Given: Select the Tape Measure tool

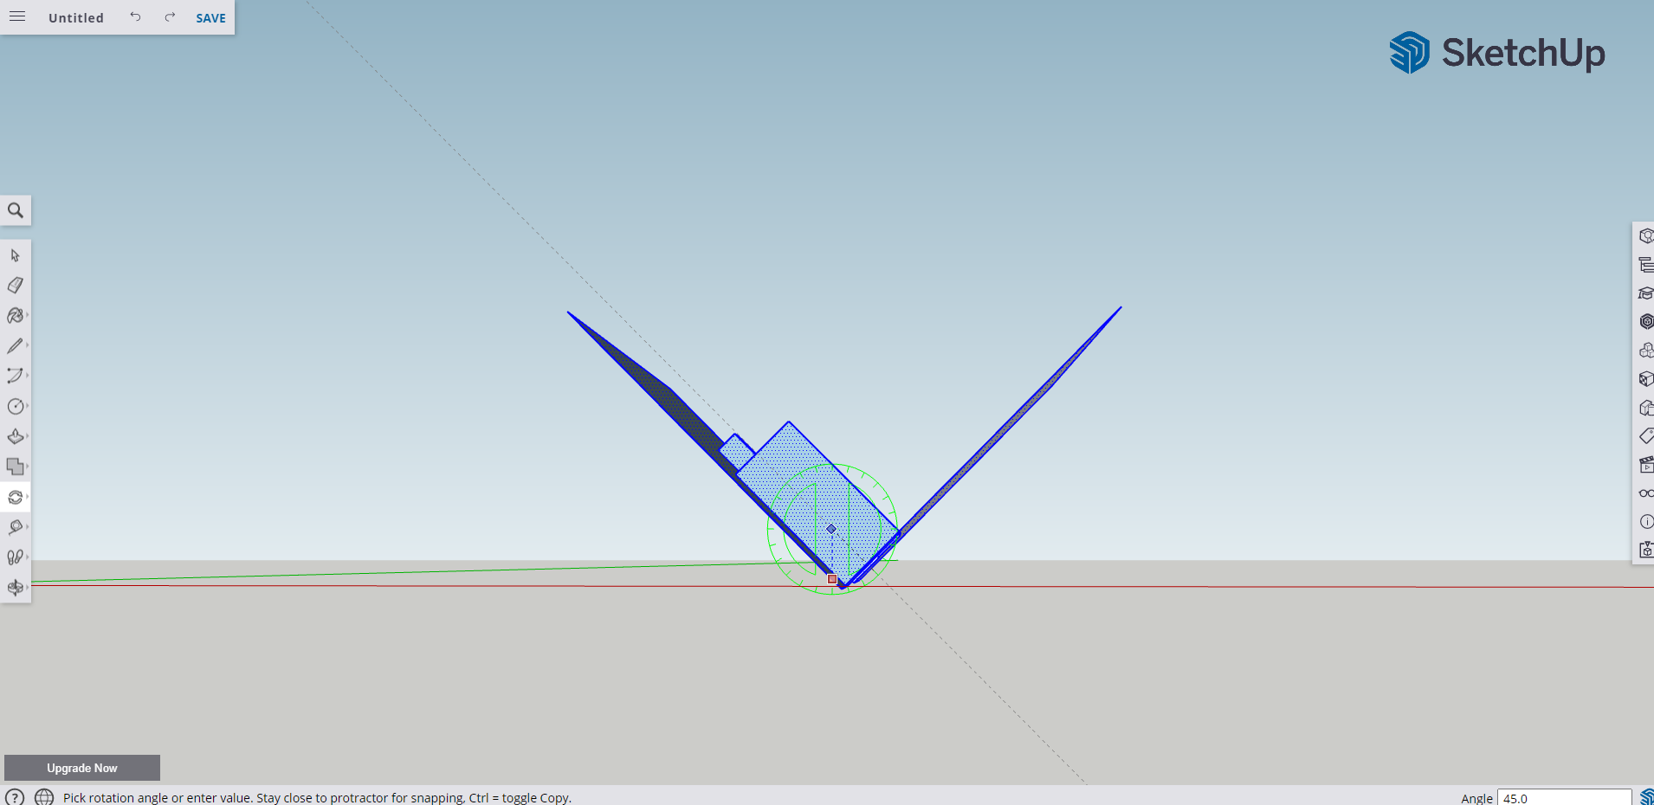Looking at the screenshot, I should click(16, 526).
